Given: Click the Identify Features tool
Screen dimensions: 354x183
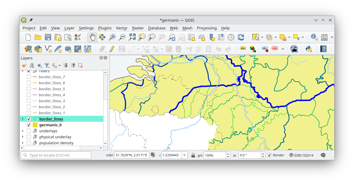Looking at the screenshot, I should tap(314, 37).
